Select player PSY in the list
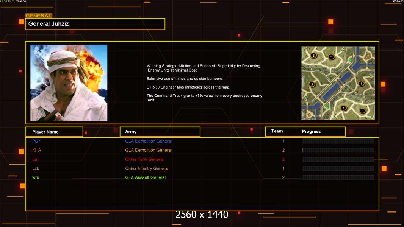This screenshot has height=227, width=404. tap(36, 141)
